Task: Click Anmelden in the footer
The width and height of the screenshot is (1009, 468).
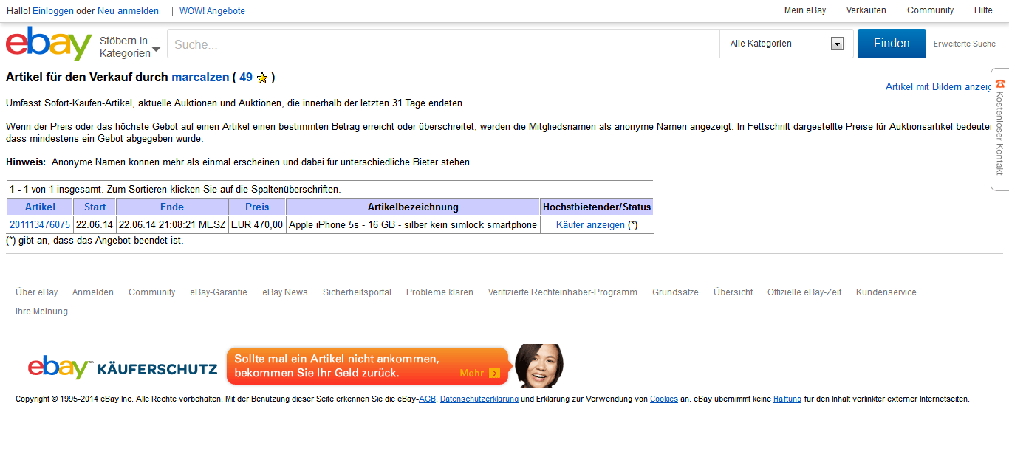Action: coord(93,292)
